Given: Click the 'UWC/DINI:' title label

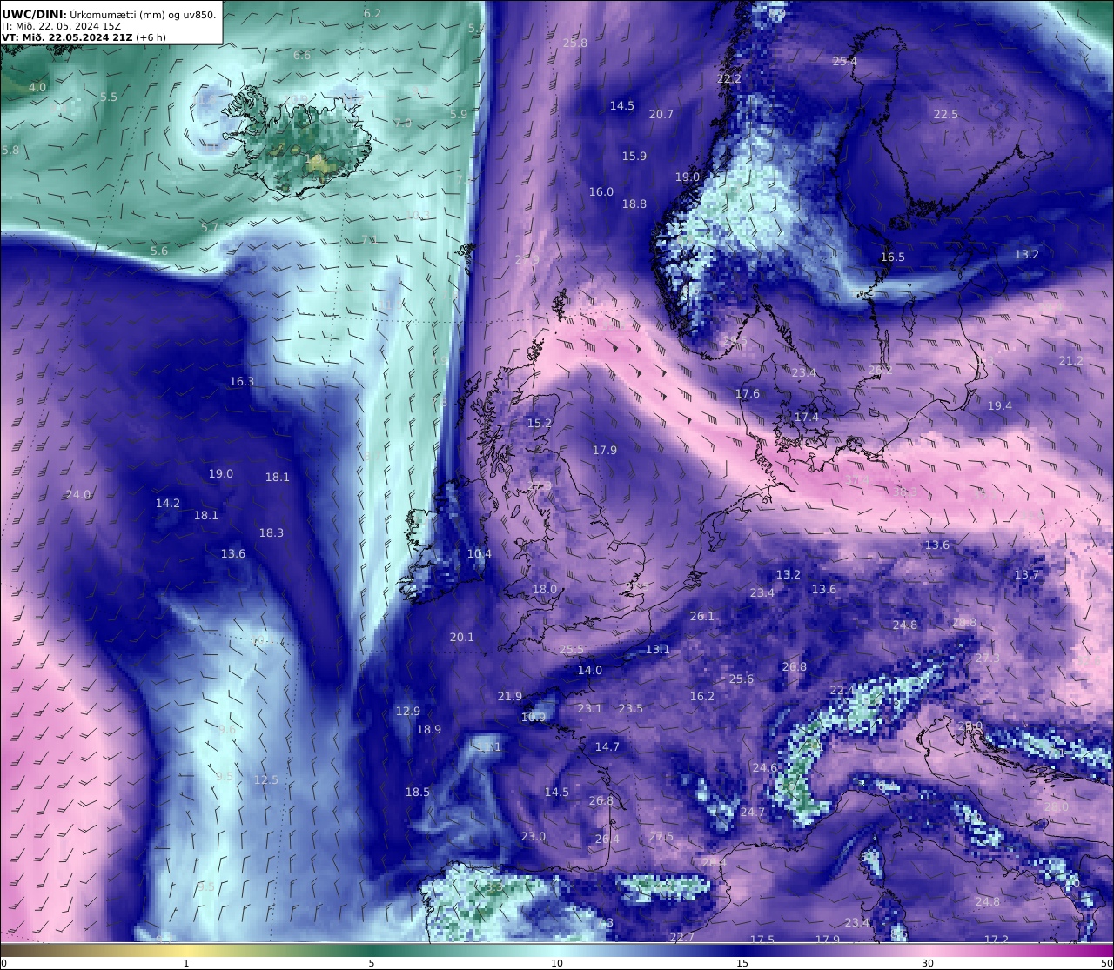Looking at the screenshot, I should (34, 14).
